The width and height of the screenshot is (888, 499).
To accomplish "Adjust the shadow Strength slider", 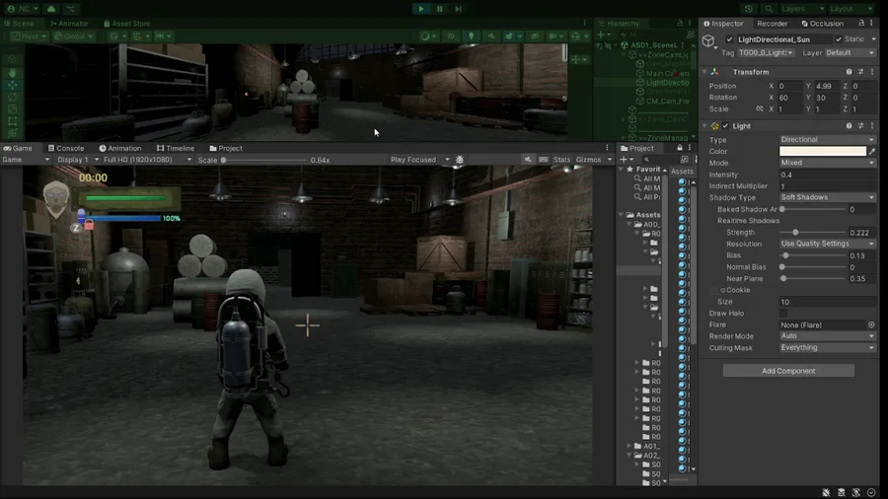I will click(813, 232).
